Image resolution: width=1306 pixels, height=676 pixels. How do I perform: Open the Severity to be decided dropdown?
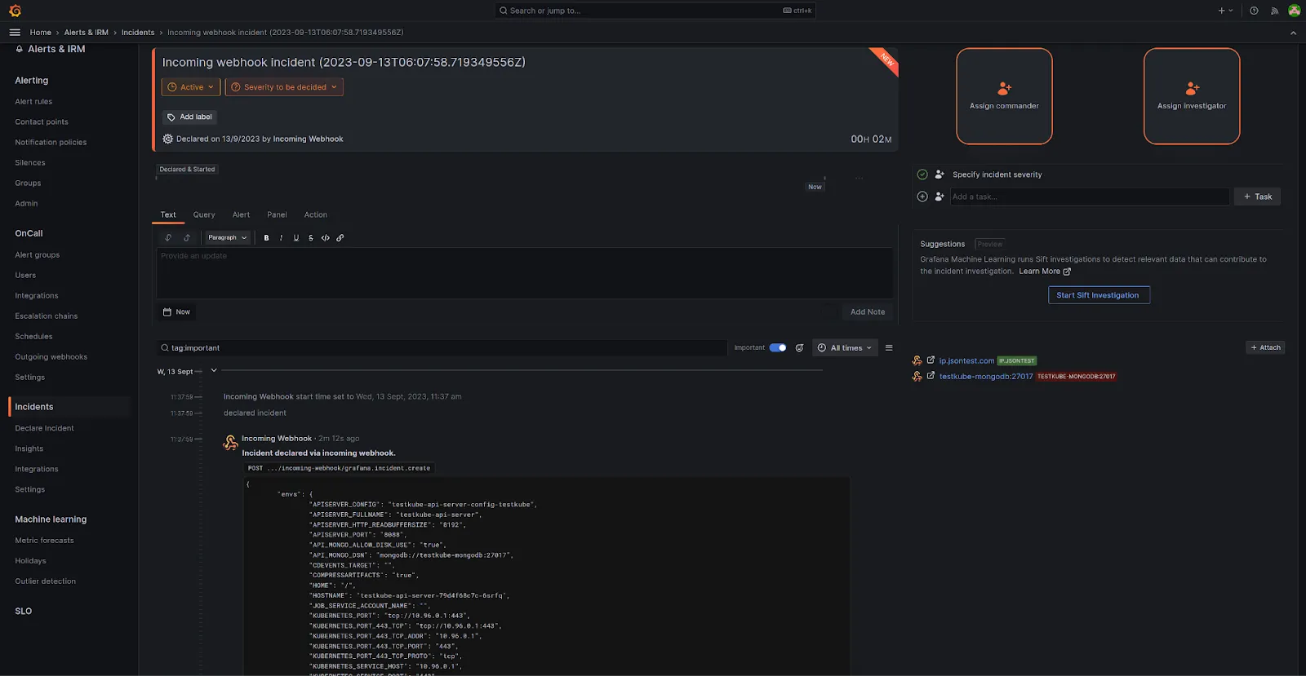point(284,87)
